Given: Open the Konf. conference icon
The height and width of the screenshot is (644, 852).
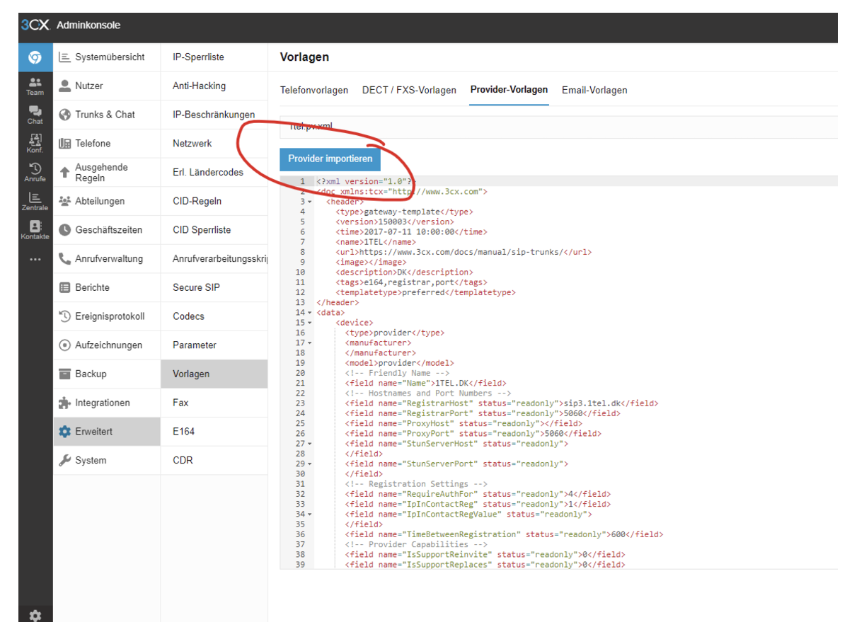Looking at the screenshot, I should (35, 144).
